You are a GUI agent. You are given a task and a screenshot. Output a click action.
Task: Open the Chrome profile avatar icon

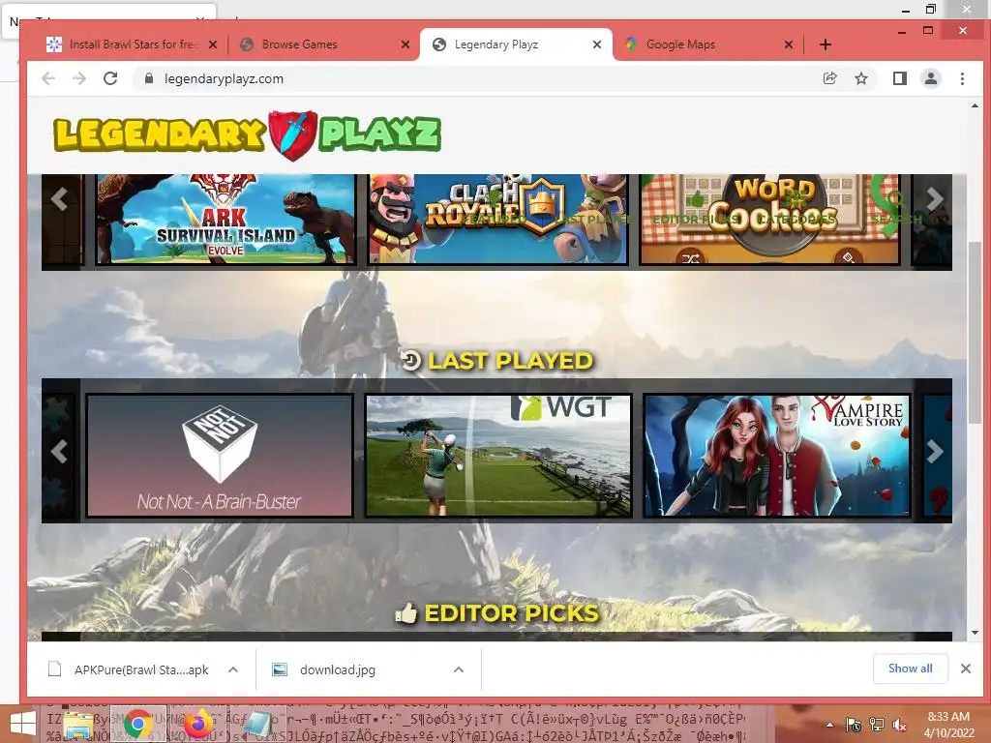(930, 78)
